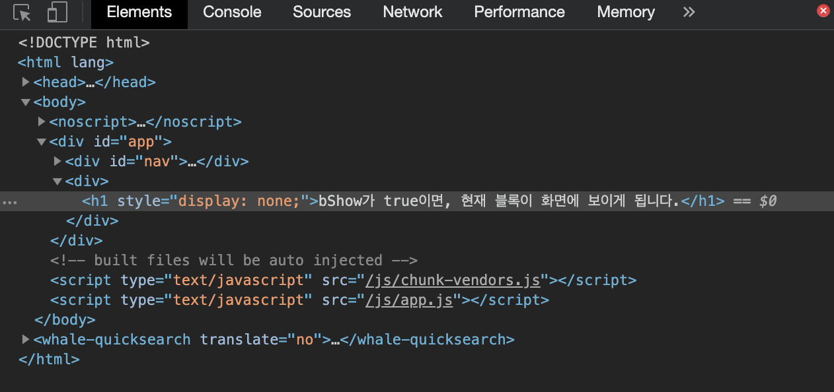Open the Console tab
The image size is (834, 392).
click(232, 12)
